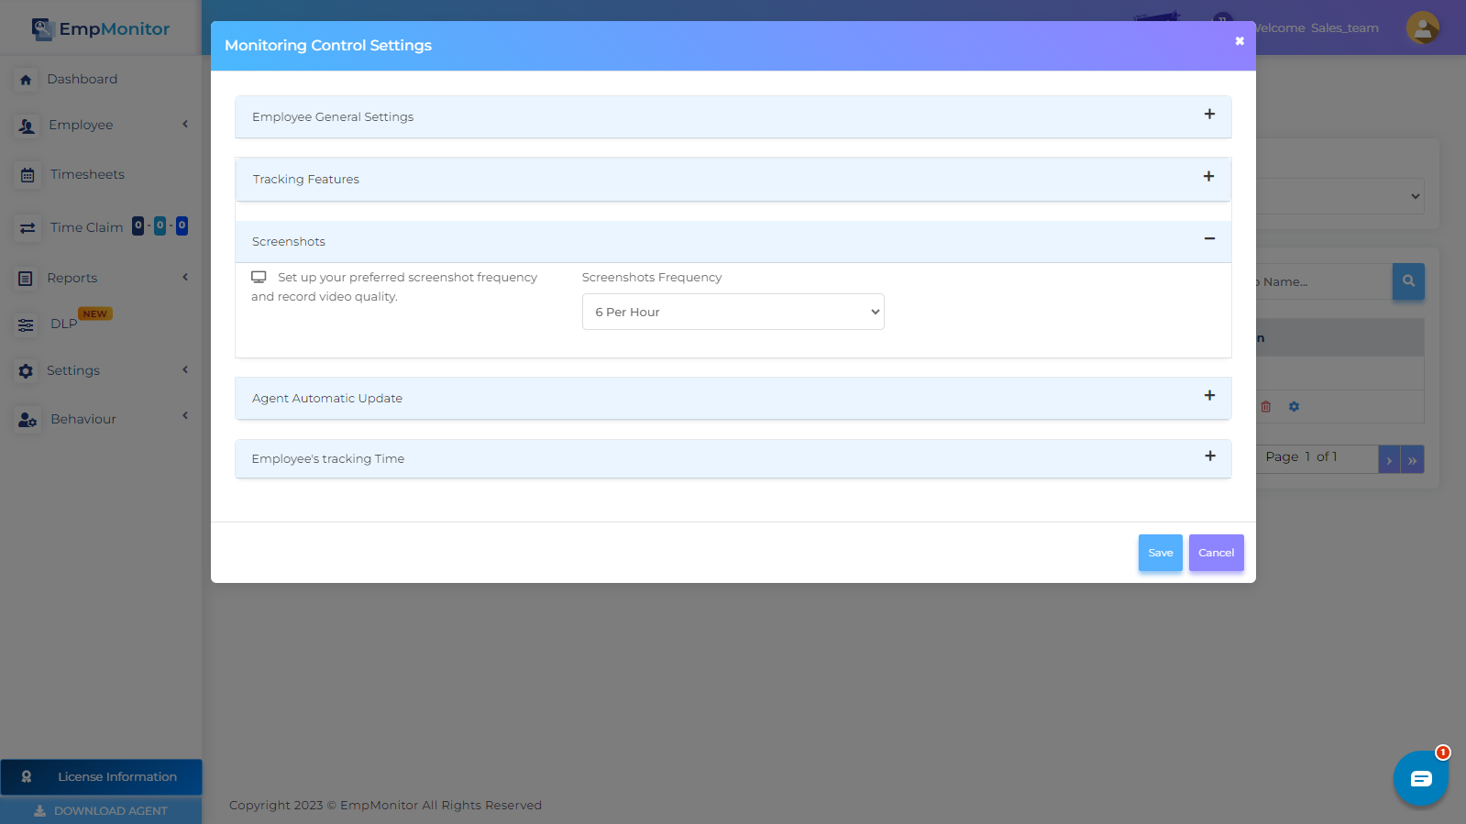
Task: Click the NEW badge on DLP
Action: (94, 313)
